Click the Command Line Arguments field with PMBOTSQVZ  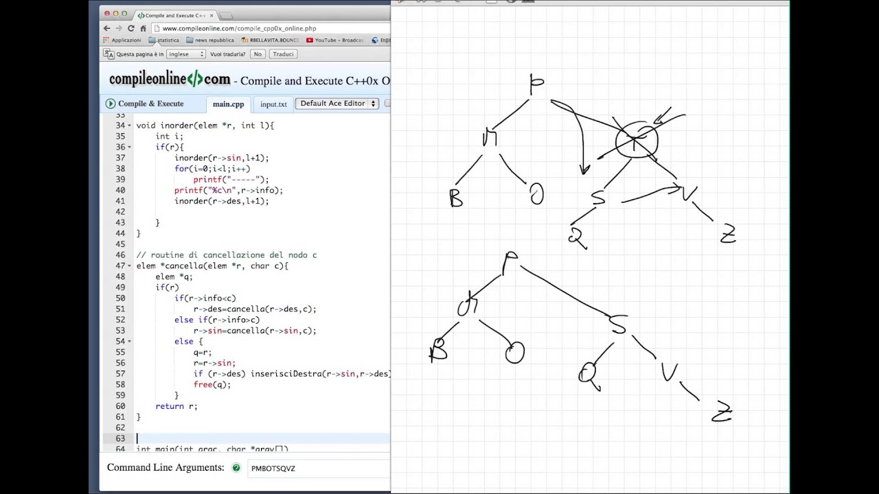tap(318, 468)
